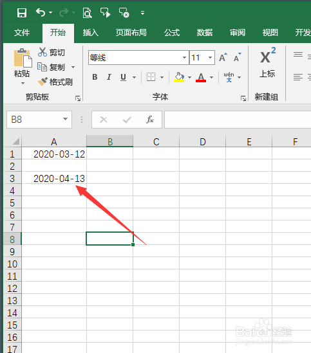Open the 公式 (Formulas) tab

click(172, 33)
